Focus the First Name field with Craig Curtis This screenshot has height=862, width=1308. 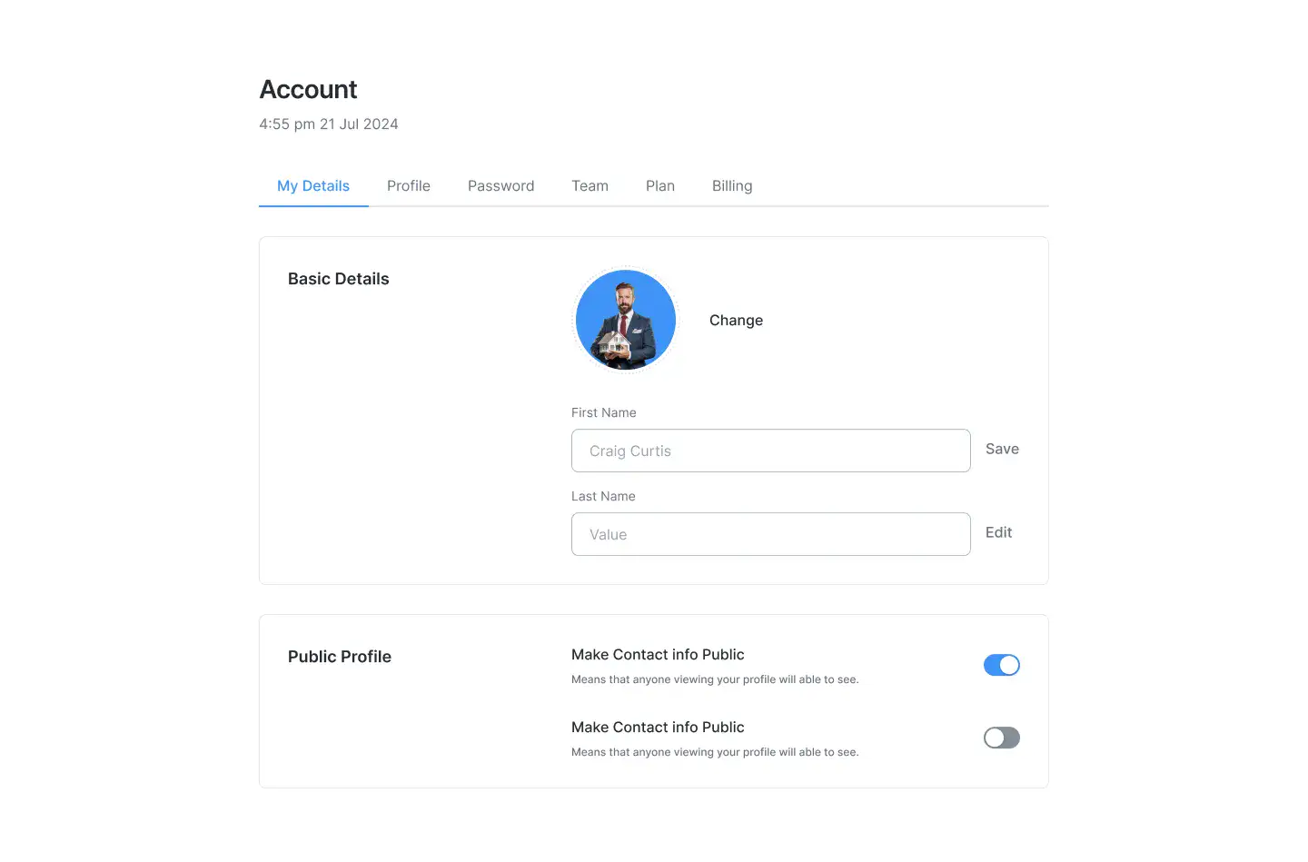coord(771,451)
